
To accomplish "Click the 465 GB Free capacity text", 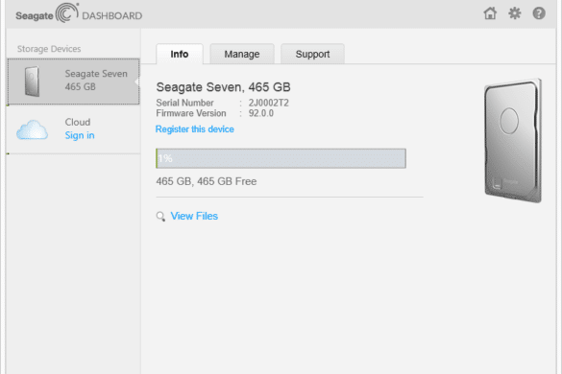I will pos(227,181).
